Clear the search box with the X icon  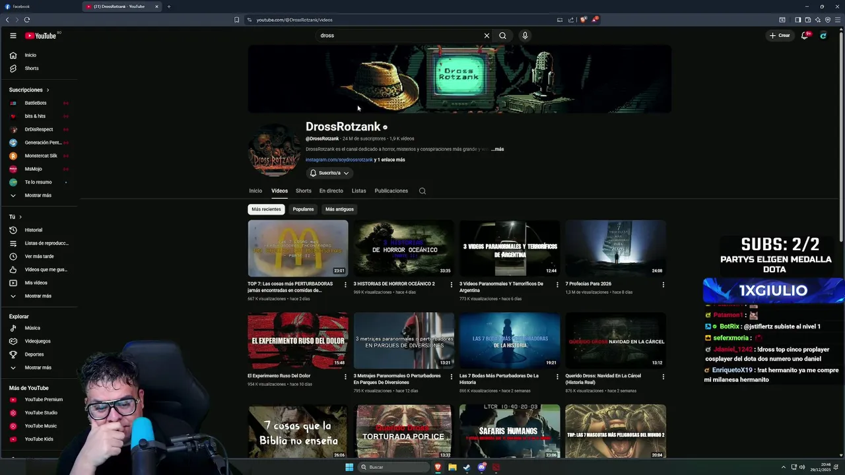coord(487,36)
